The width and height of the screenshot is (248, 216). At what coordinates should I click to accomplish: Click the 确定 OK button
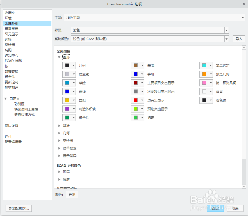(215, 208)
